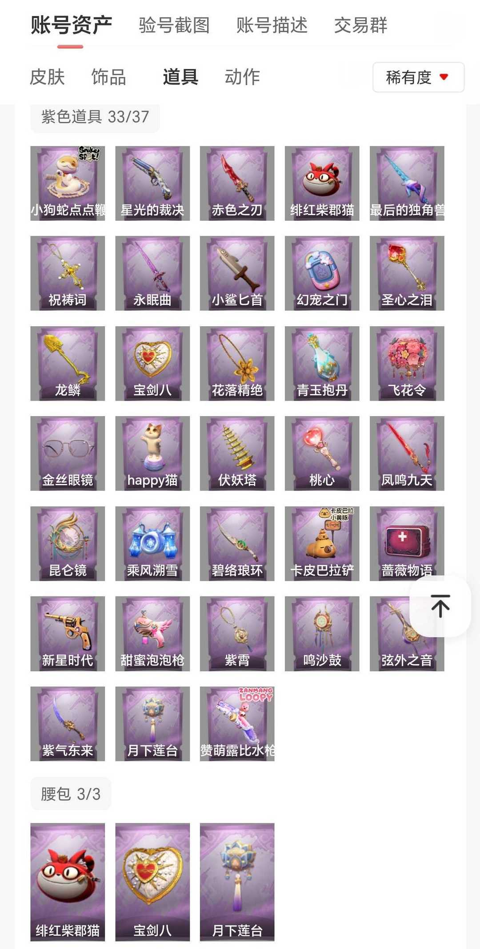Screen dimensions: 480x949
Task: Switch to the 验号截图 tab
Action: coord(174,25)
